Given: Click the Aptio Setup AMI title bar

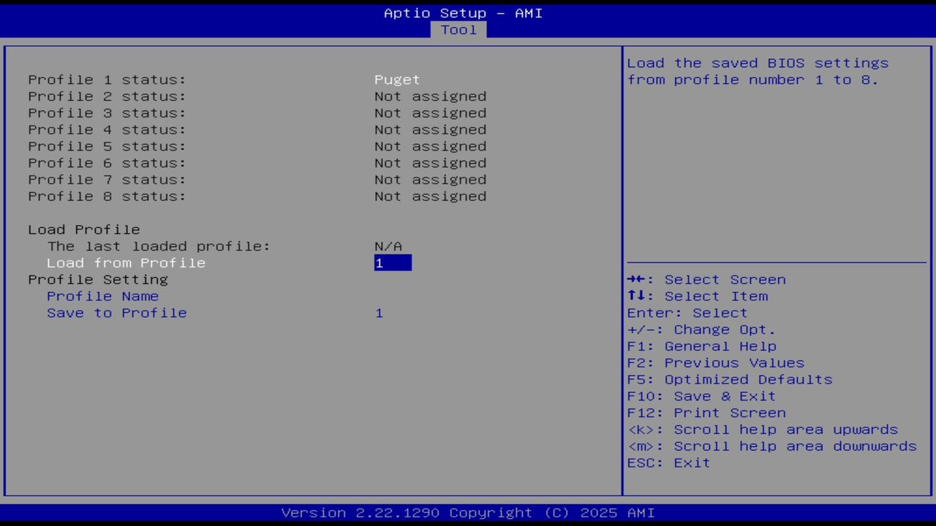Looking at the screenshot, I should pyautogui.click(x=463, y=12).
